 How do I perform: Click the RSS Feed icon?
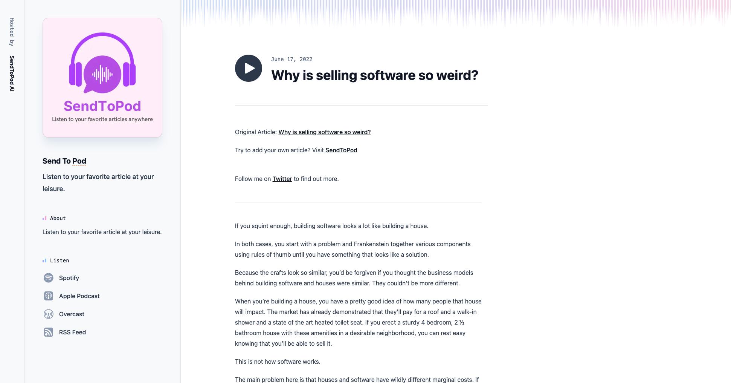coord(49,332)
